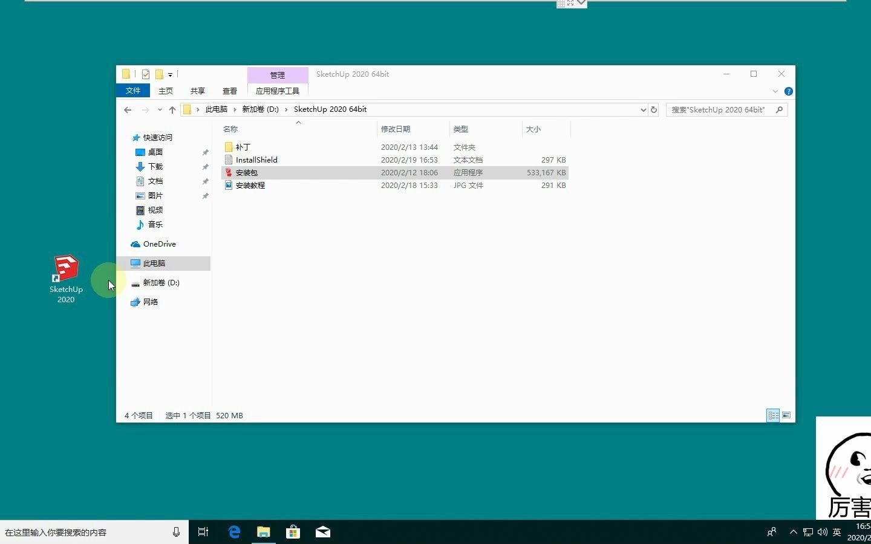
Task: Click 此电脑 in the address bar
Action: pos(217,109)
